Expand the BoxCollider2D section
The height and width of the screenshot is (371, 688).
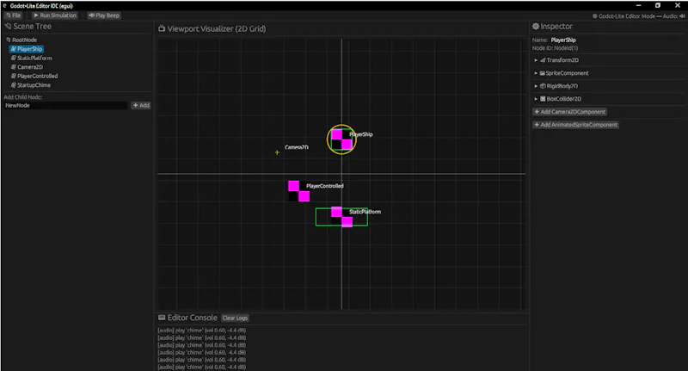(536, 99)
